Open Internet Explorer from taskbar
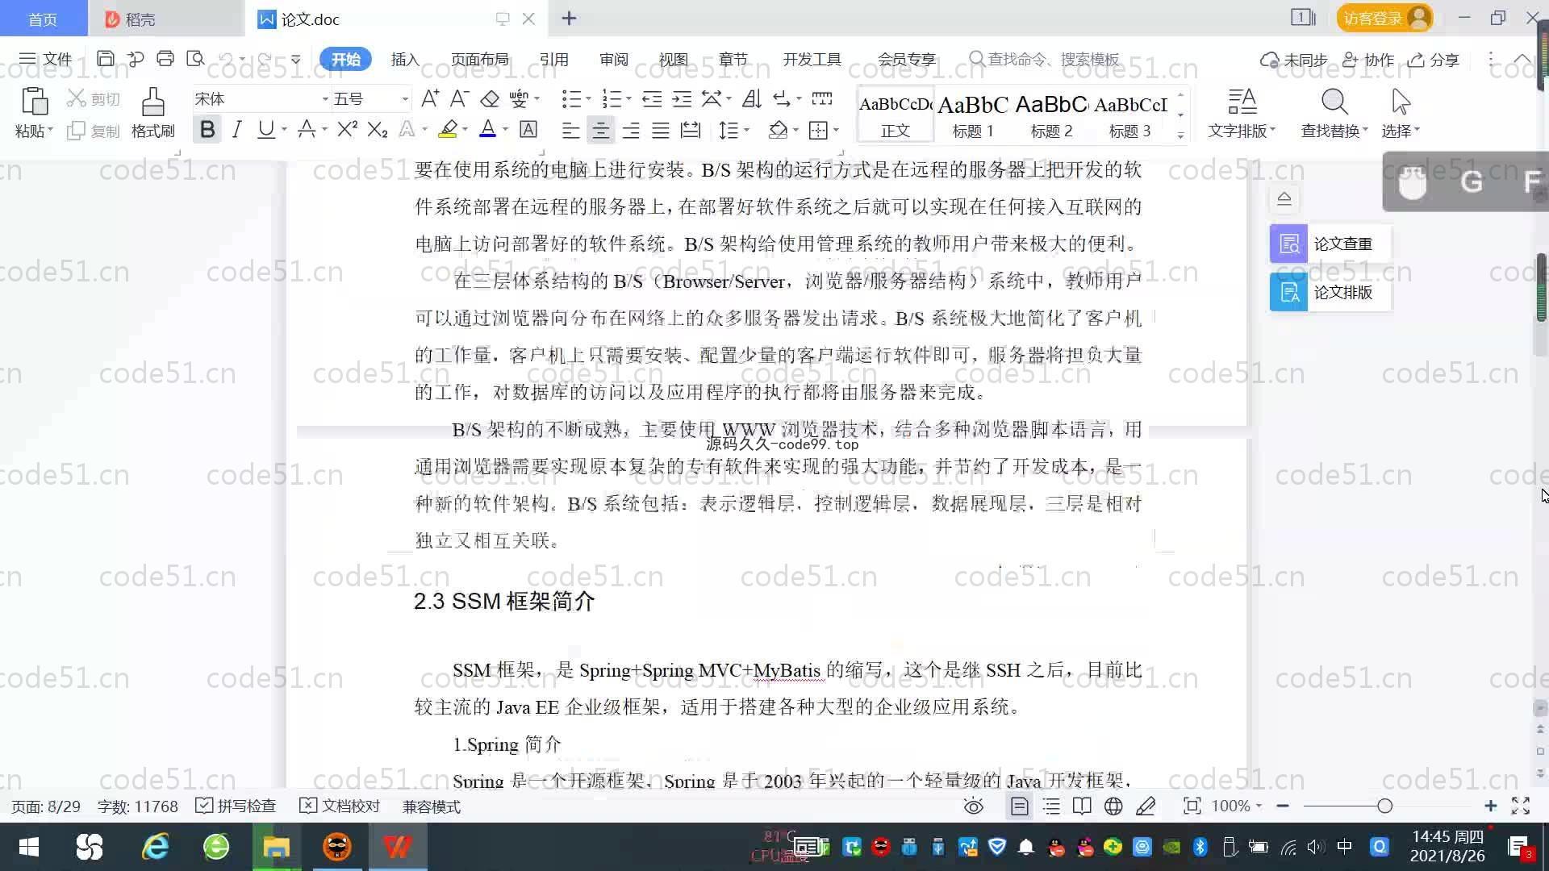The width and height of the screenshot is (1549, 871). click(155, 847)
